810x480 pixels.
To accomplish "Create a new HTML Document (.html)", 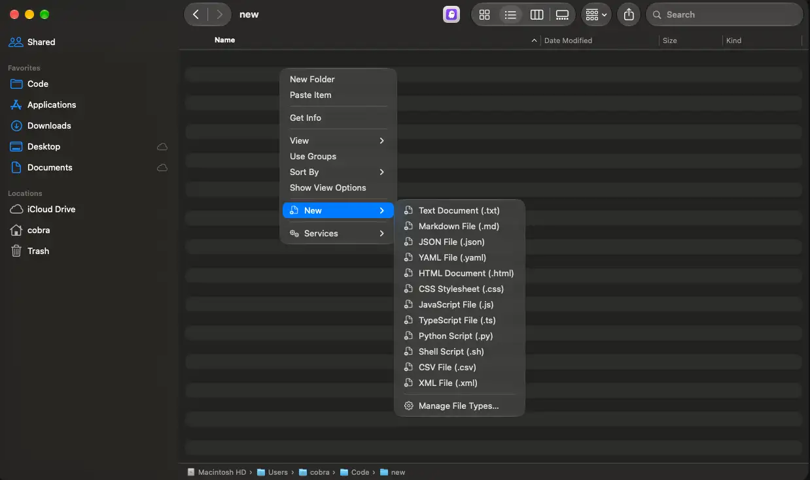I will 459,273.
